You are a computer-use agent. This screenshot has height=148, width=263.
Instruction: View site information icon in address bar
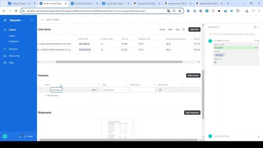(23, 11)
